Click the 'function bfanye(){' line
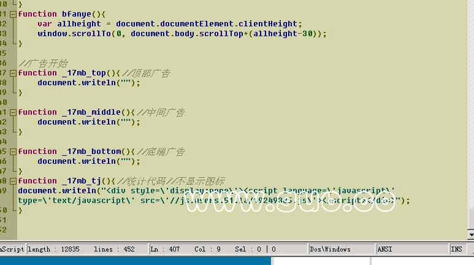This screenshot has width=474, height=265. 61,14
